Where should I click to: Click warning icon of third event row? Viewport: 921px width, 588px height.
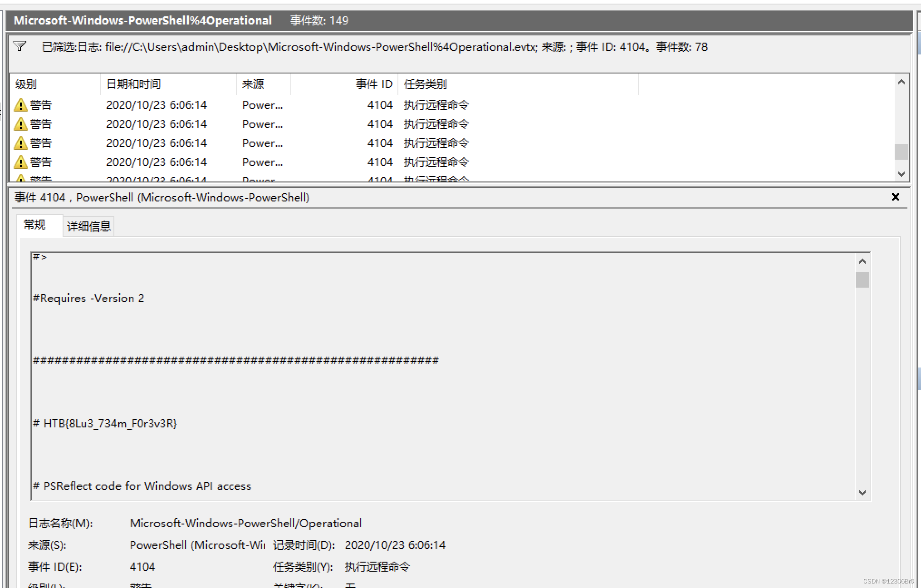[20, 143]
